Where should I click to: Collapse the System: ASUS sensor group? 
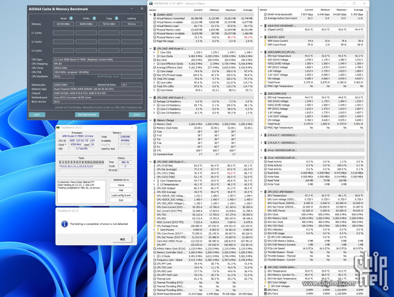pyautogui.click(x=151, y=14)
